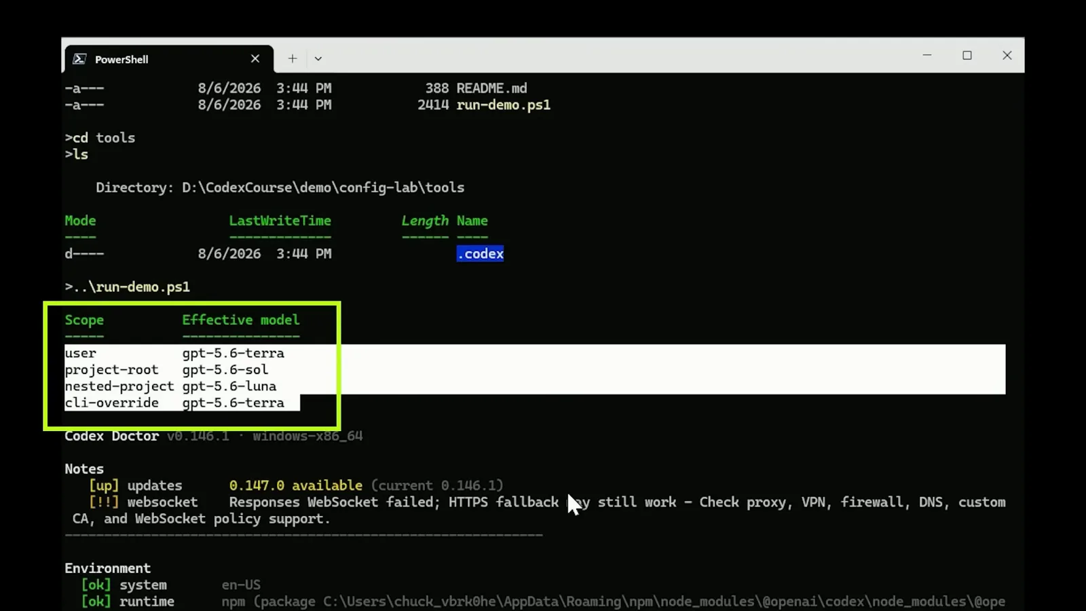1086x611 pixels.
Task: Click the Environment section heading
Action: coord(107,568)
